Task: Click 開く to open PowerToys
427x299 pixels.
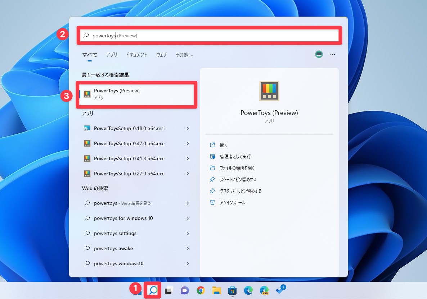Action: pos(224,145)
